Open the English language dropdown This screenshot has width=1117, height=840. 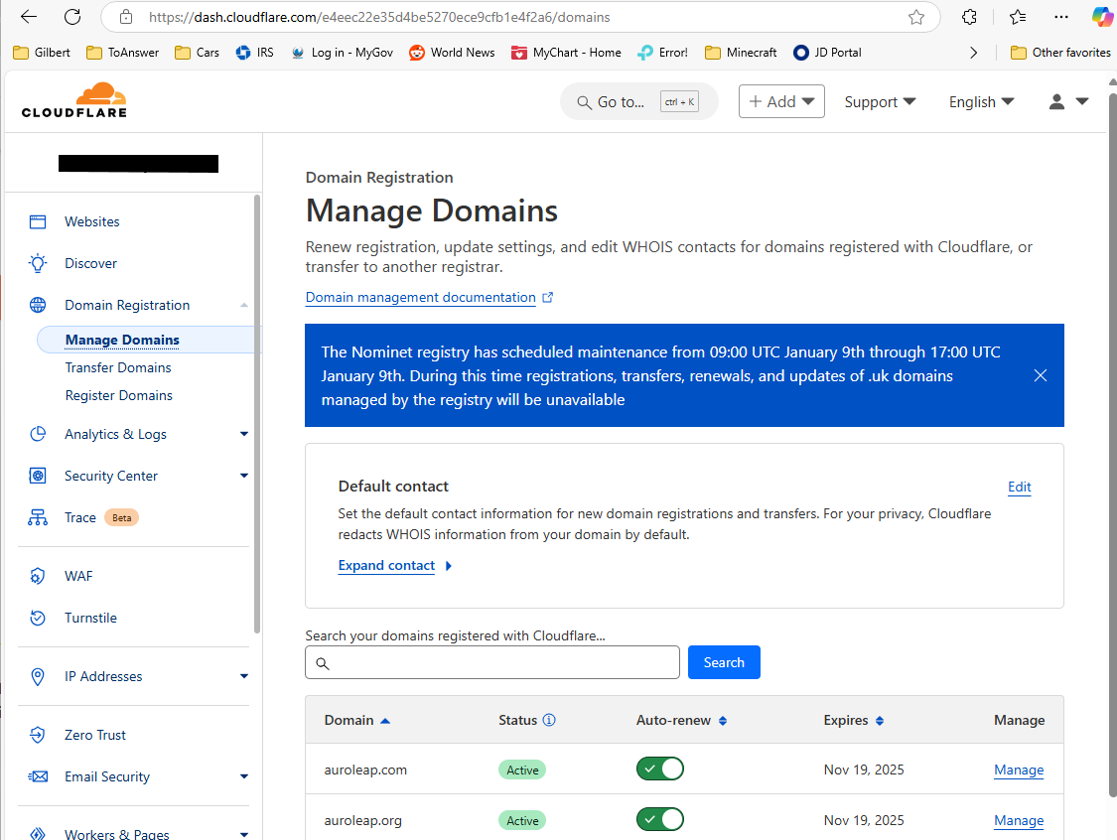pos(981,101)
